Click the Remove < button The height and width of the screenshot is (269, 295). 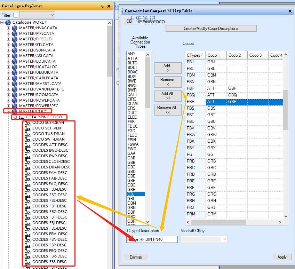[x=168, y=82]
